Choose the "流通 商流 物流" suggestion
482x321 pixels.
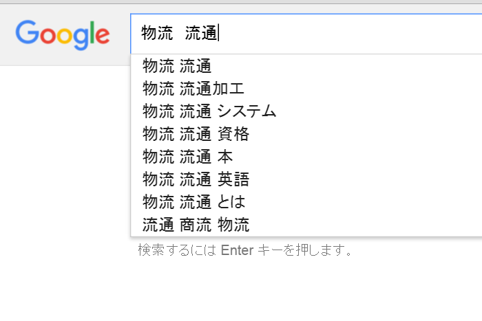pos(196,225)
